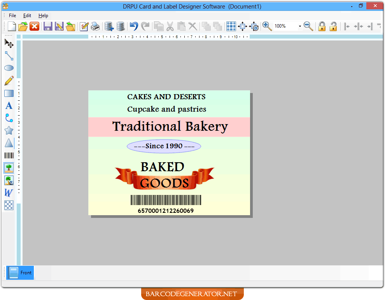Screen dimensions: 385x300
Task: Select the Barcode tool
Action: [x=9, y=156]
